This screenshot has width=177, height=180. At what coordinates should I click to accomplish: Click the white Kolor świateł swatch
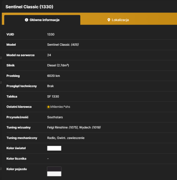coord(54,148)
